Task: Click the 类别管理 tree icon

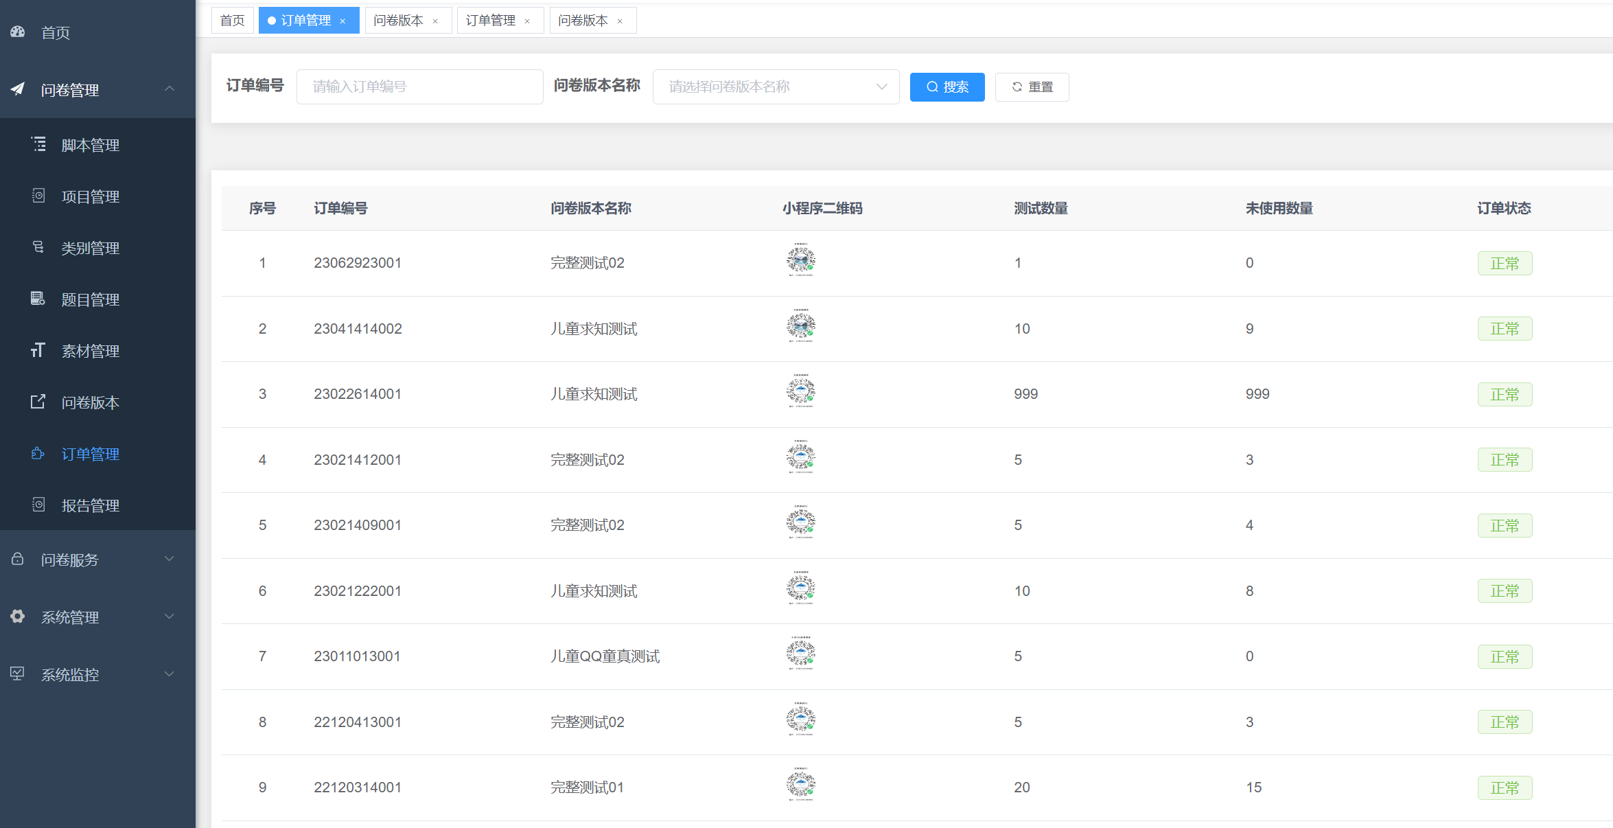Action: [x=38, y=247]
